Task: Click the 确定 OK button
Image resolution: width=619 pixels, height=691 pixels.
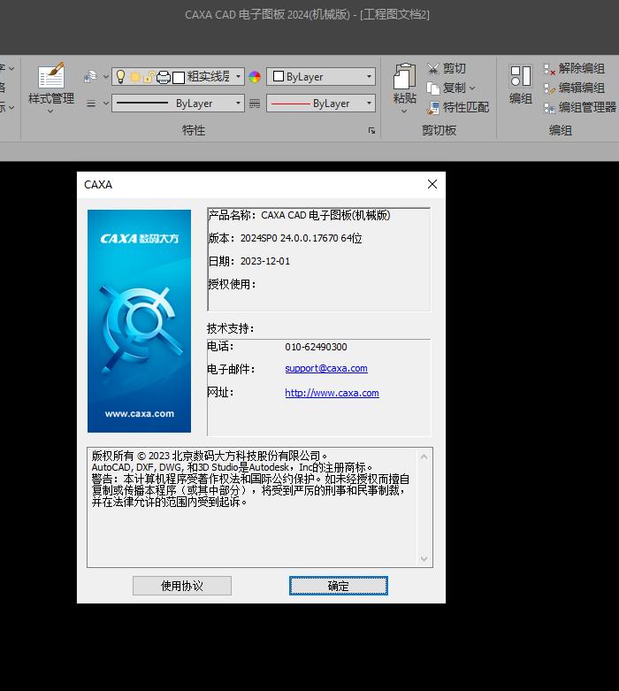Action: [x=339, y=586]
